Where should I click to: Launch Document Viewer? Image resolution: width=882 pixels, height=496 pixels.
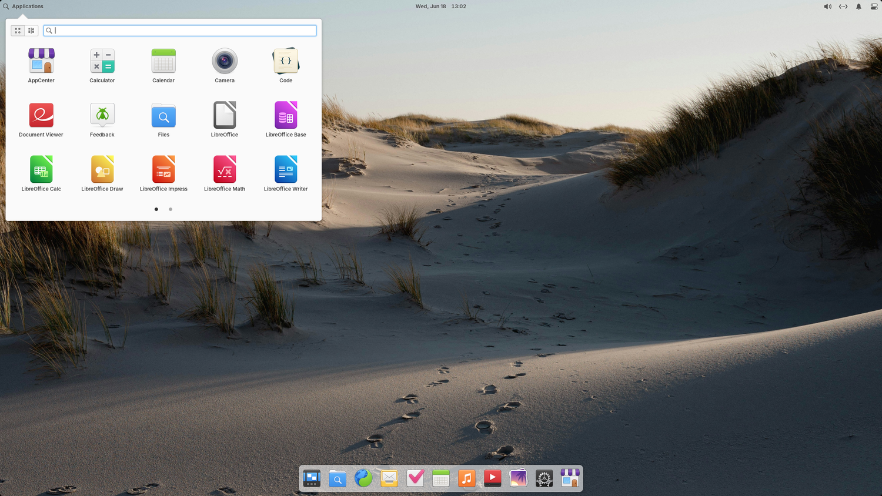click(x=41, y=120)
